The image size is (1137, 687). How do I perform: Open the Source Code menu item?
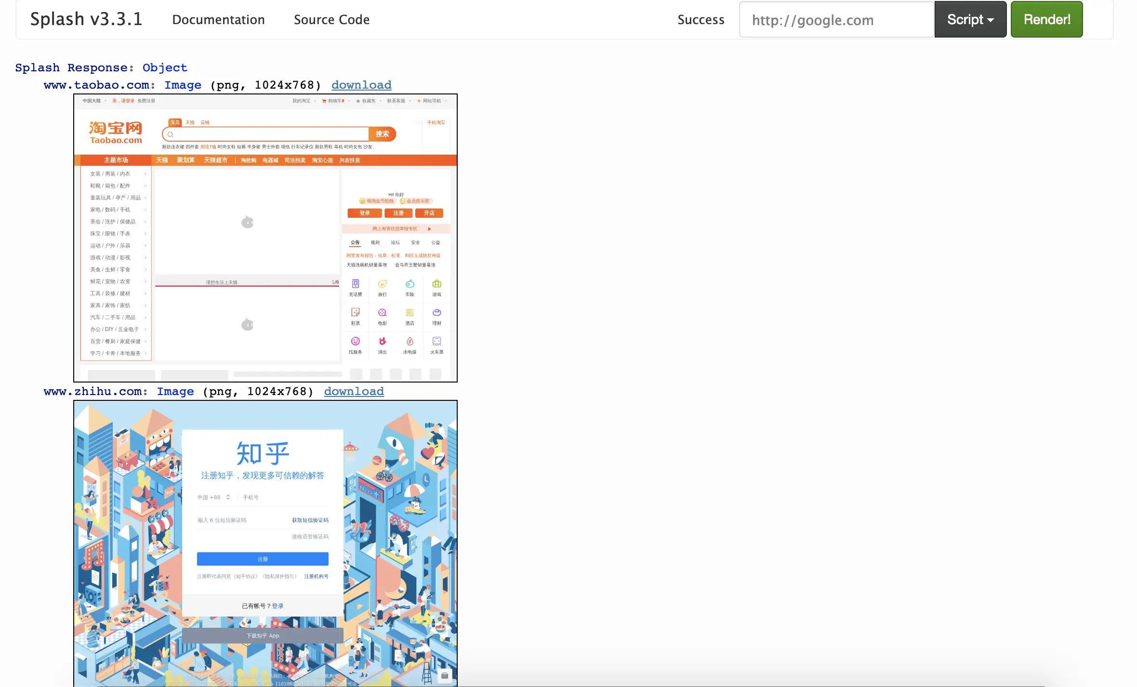(x=331, y=20)
